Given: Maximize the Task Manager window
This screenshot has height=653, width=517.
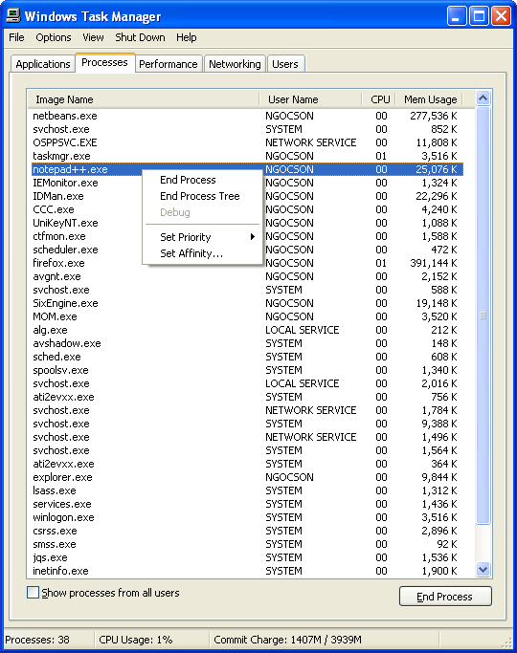Looking at the screenshot, I should [x=479, y=16].
